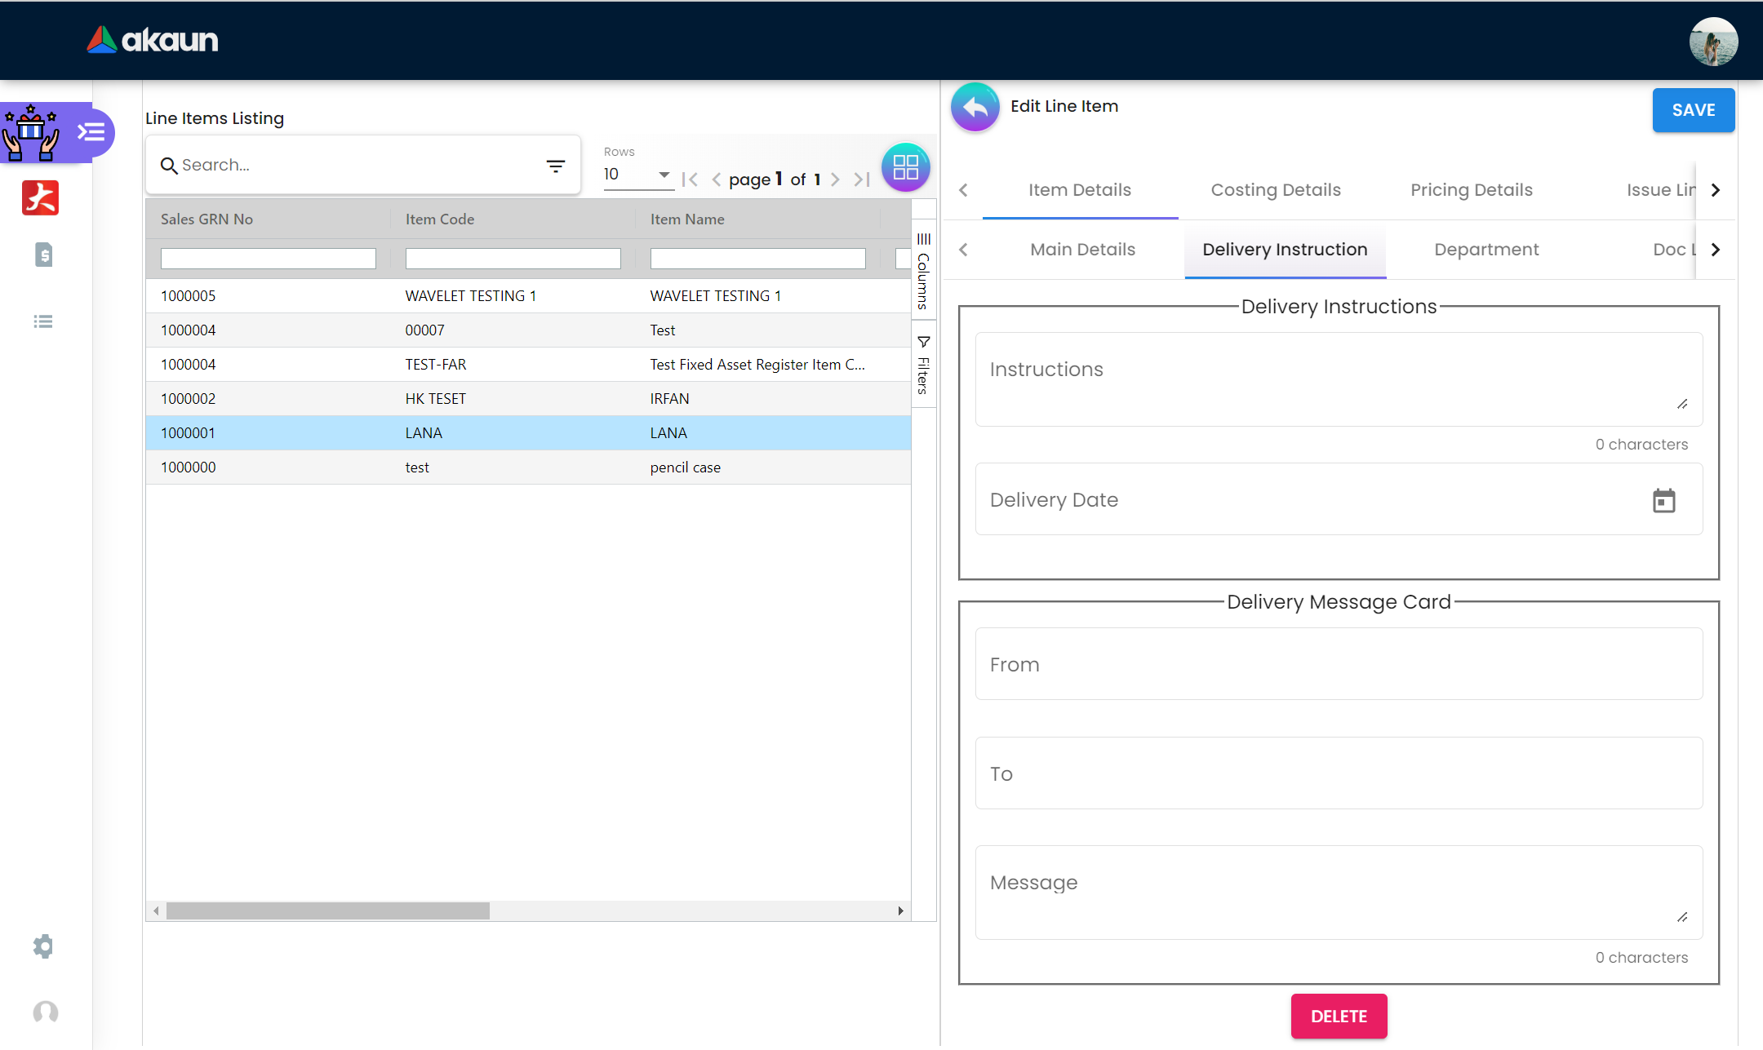Click the horizontal scrollbar under the table
The image size is (1763, 1050).
pos(327,910)
